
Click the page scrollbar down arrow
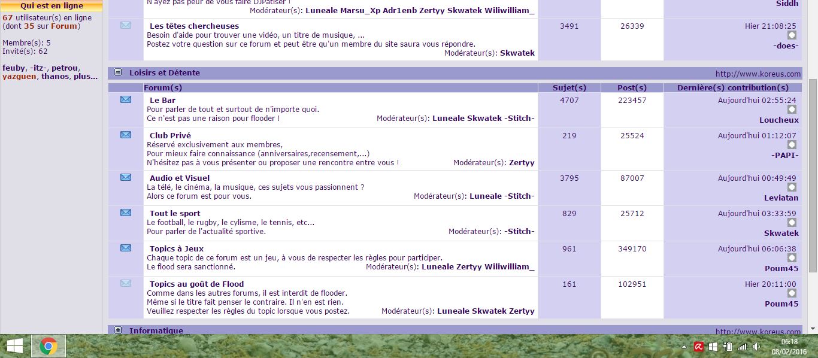tap(813, 329)
